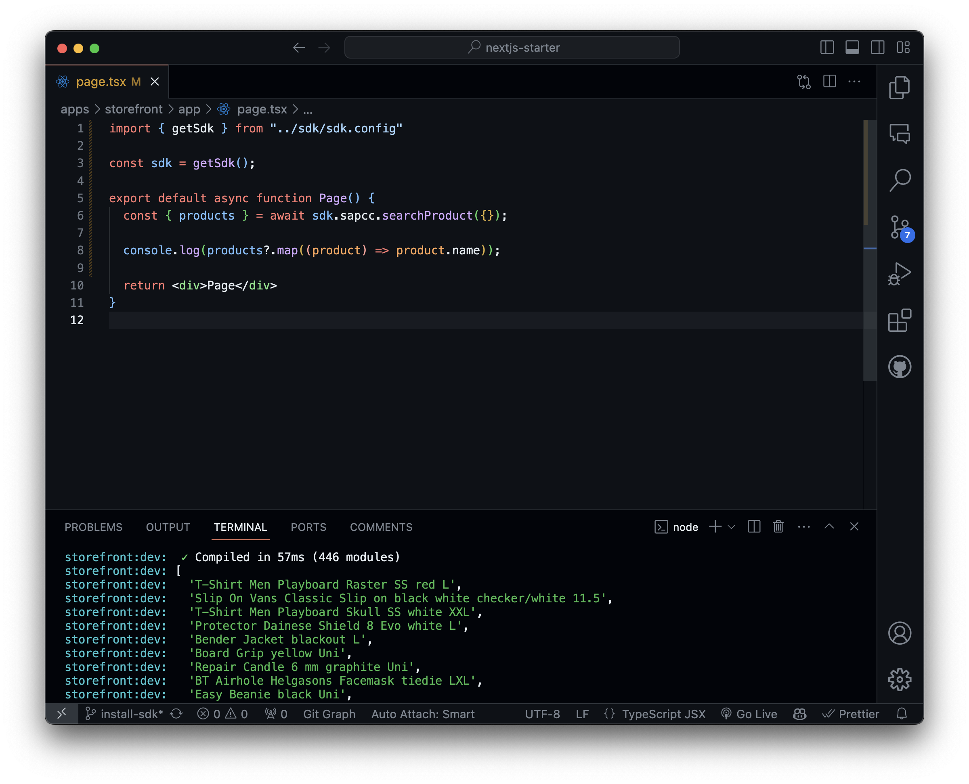
Task: Start Go Live server
Action: click(x=749, y=714)
